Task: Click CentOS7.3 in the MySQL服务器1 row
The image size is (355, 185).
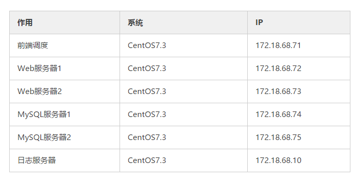Action: pyautogui.click(x=147, y=114)
